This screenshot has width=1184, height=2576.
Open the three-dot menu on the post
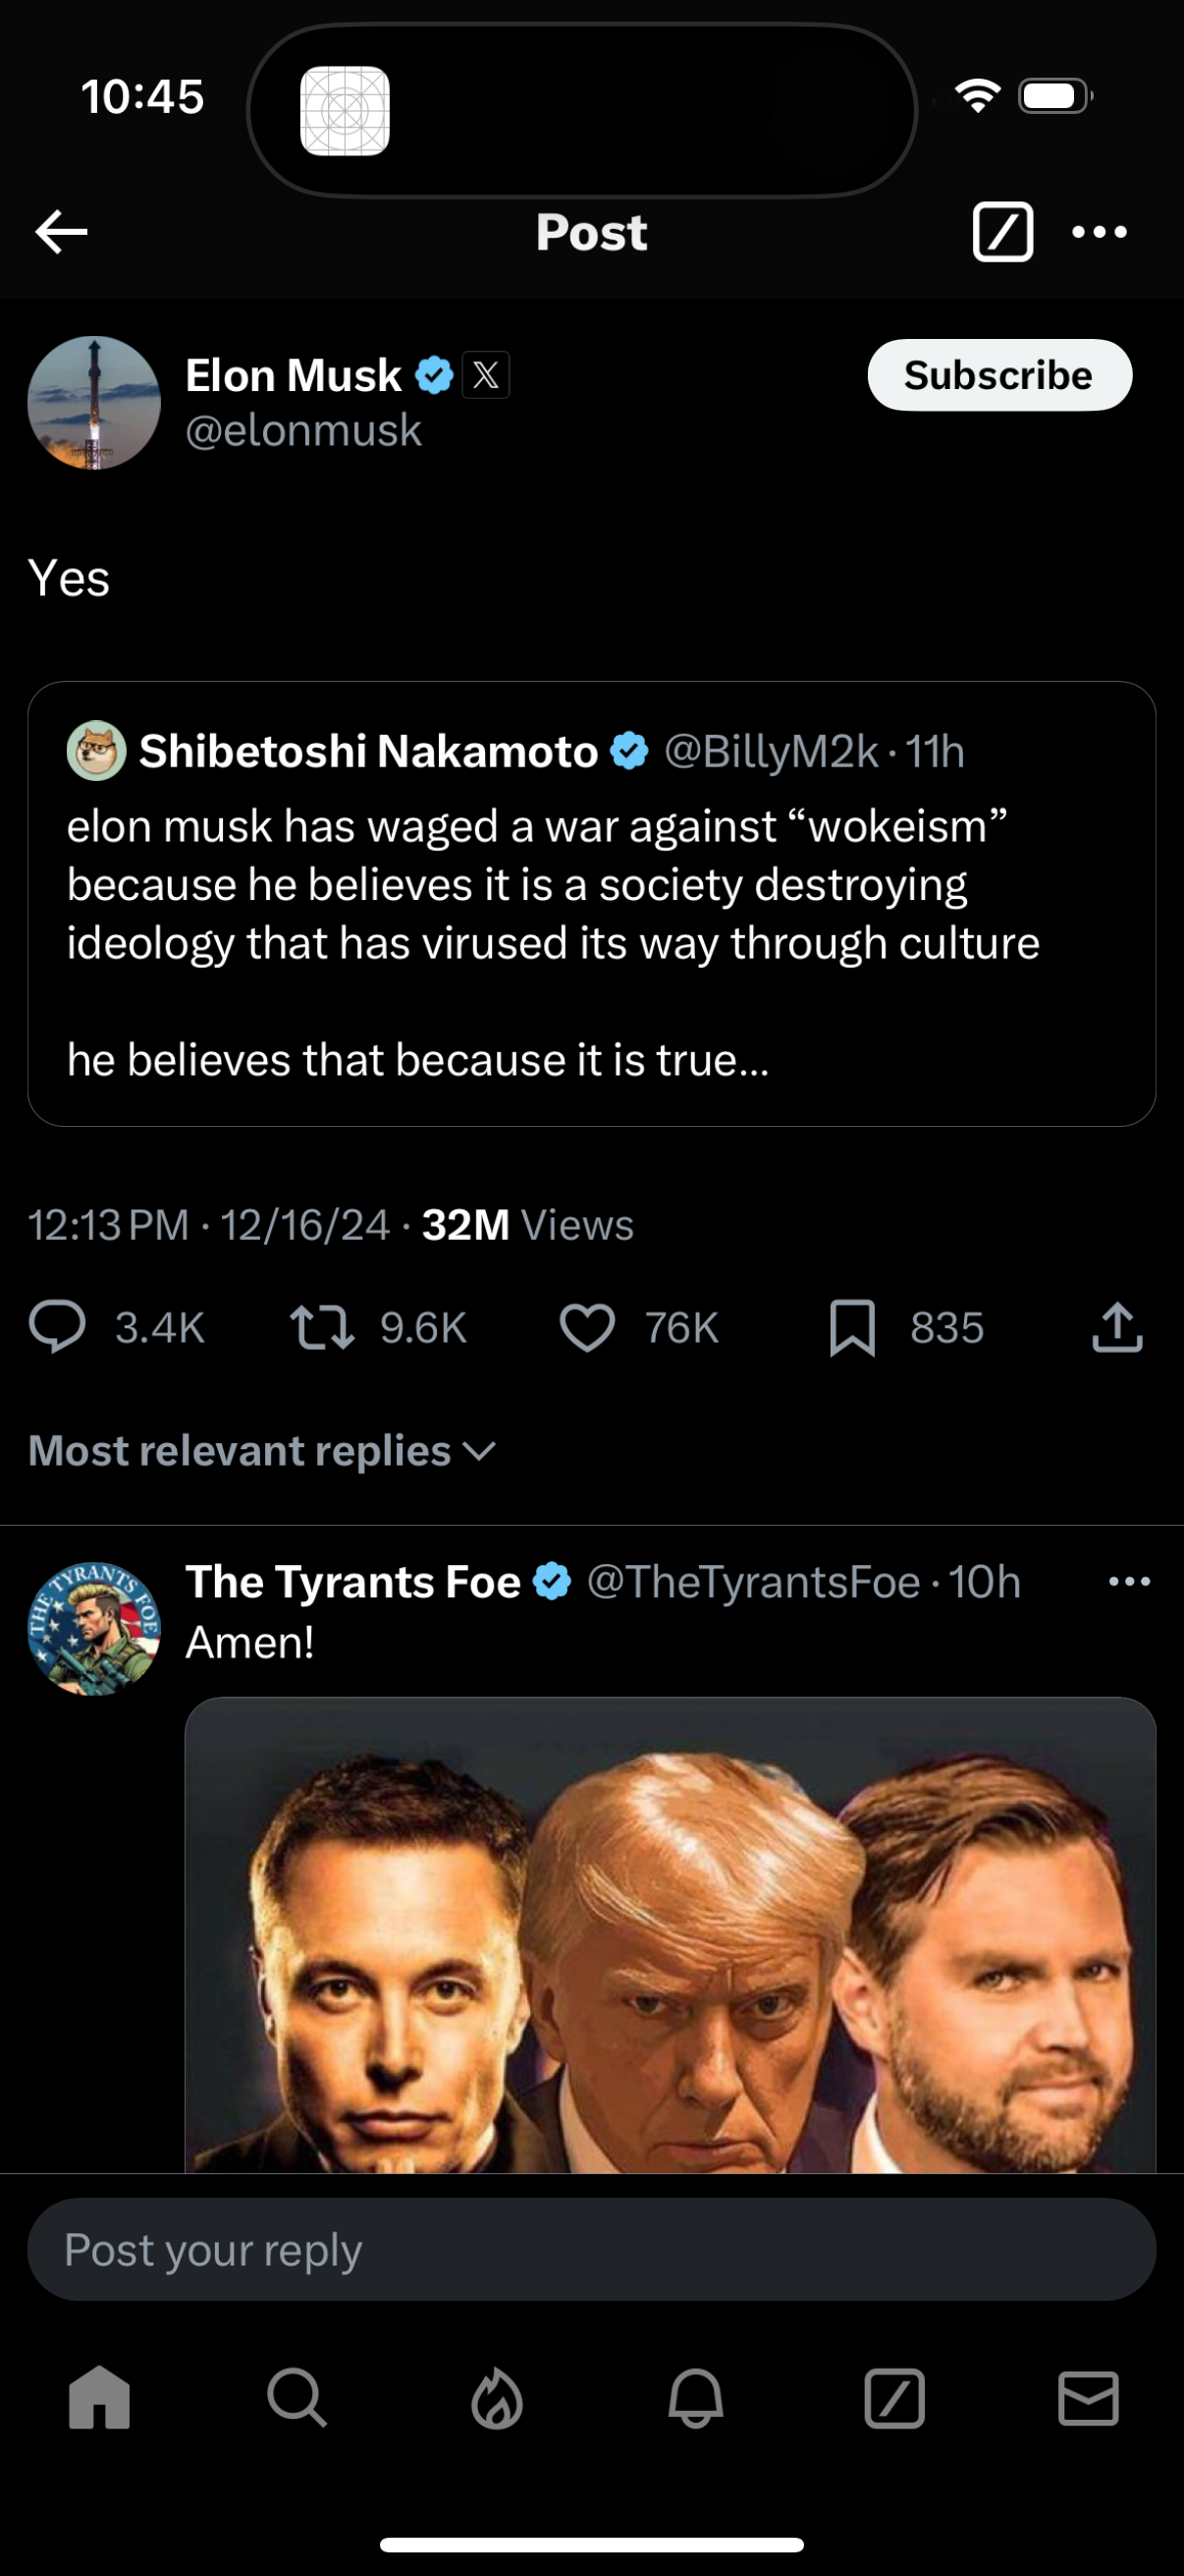(x=1099, y=232)
